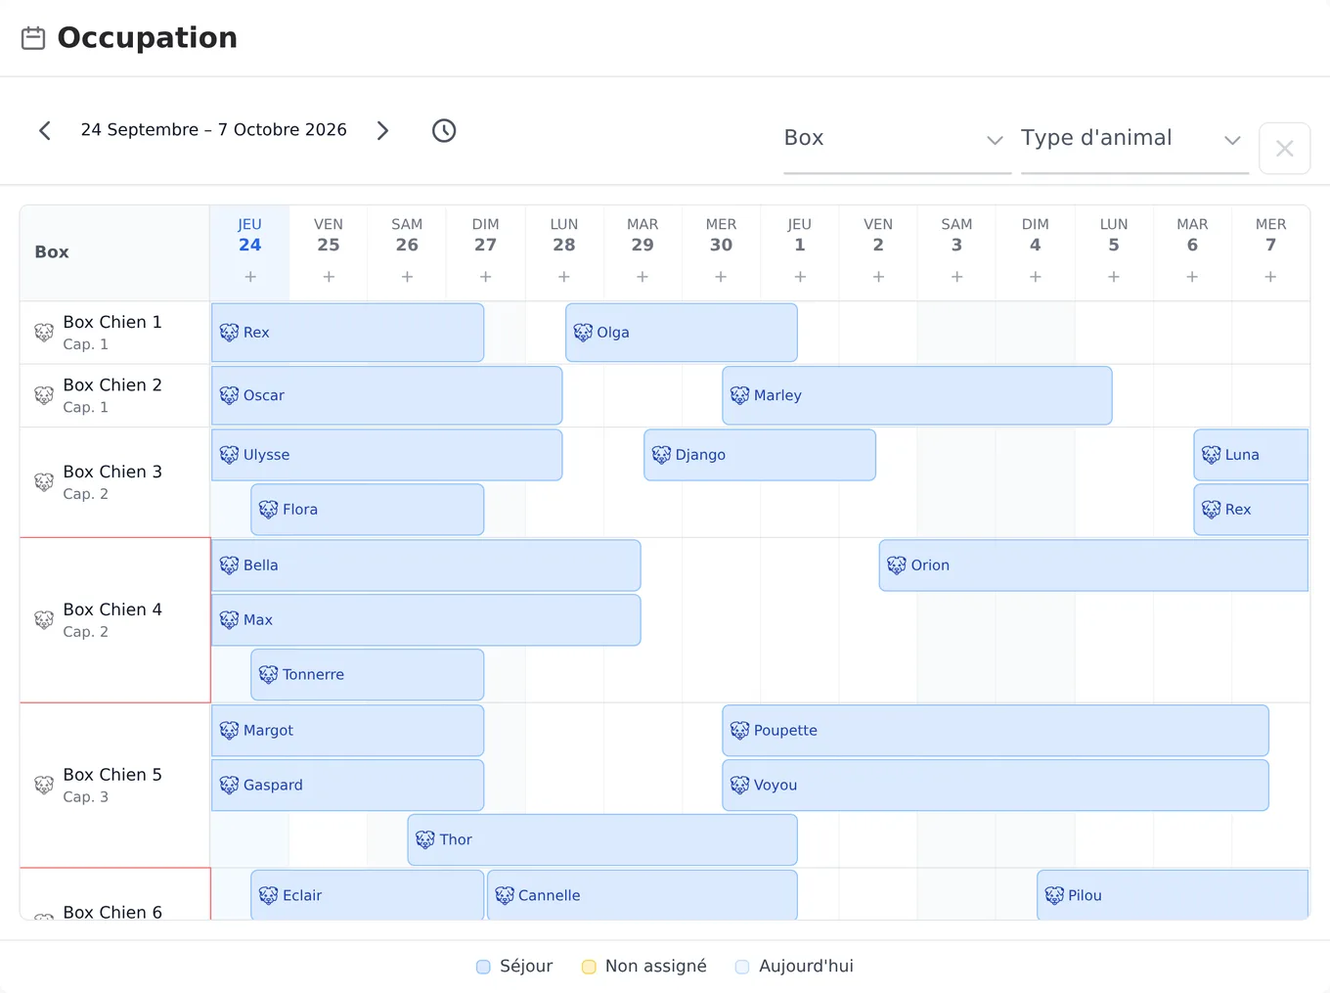The image size is (1330, 993).
Task: Advance to the next date range
Action: click(x=382, y=130)
